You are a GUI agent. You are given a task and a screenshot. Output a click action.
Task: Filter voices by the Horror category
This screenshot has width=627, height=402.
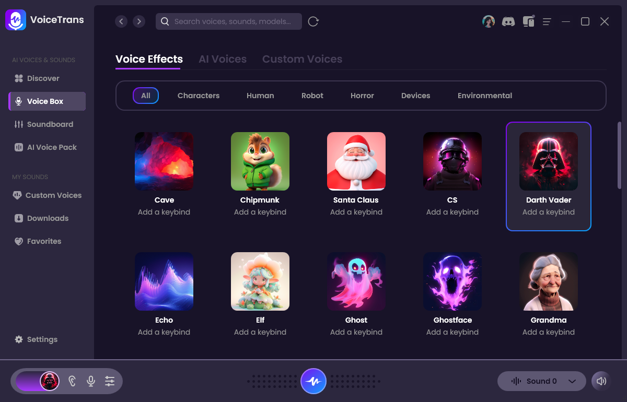[362, 96]
